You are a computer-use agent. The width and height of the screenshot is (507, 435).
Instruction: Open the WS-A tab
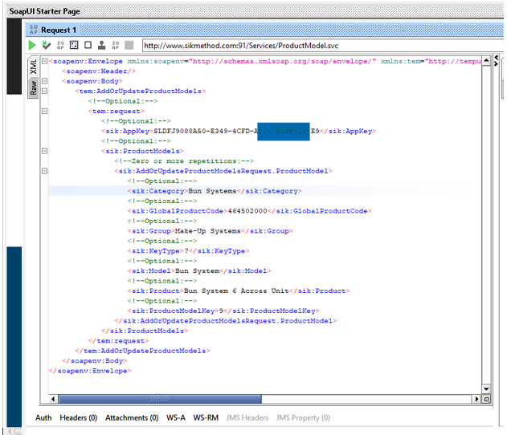click(x=176, y=418)
